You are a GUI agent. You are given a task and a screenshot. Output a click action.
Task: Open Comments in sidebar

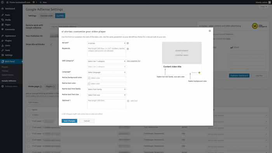pos(10,30)
